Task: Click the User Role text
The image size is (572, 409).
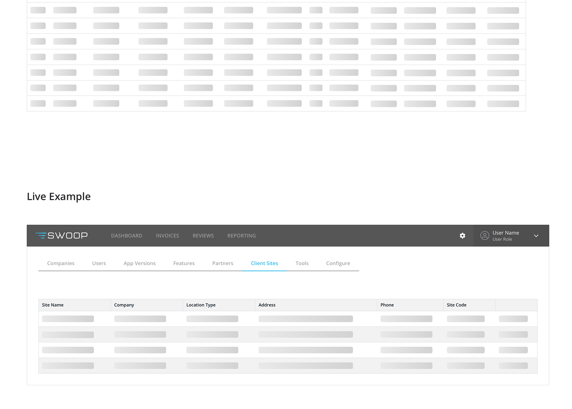Action: click(502, 239)
